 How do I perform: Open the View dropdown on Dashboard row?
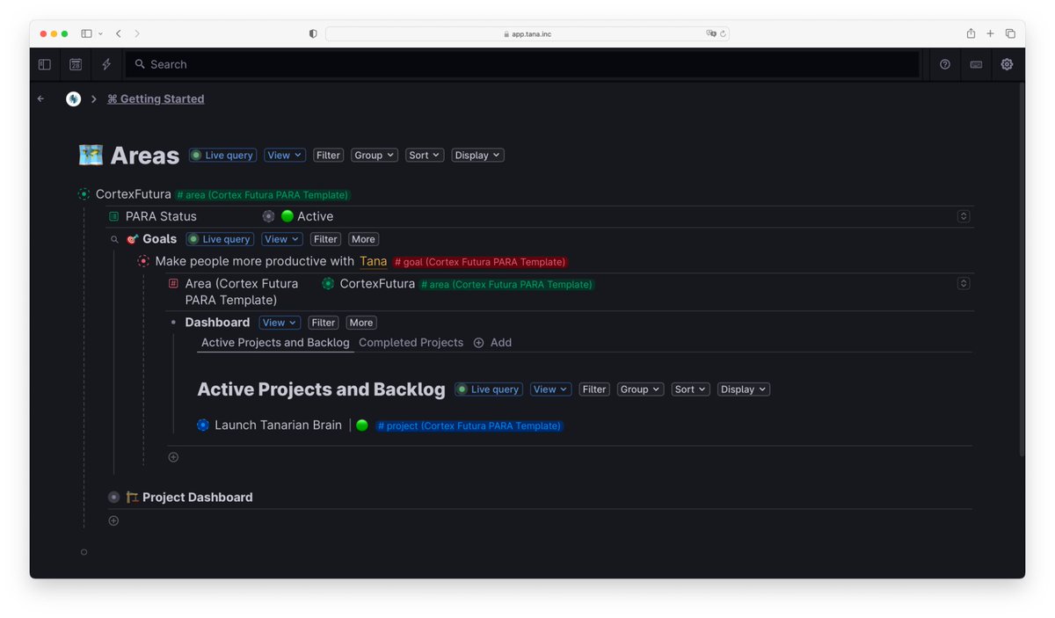280,323
